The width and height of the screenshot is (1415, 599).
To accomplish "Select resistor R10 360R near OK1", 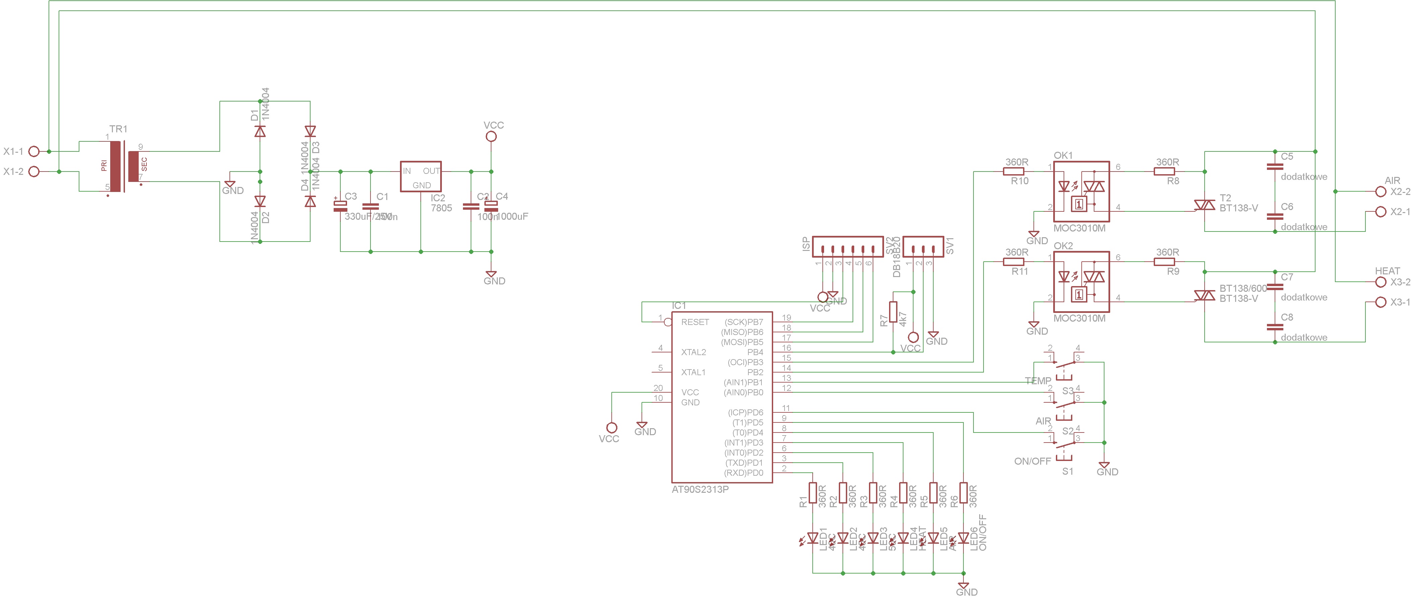I will point(1013,172).
